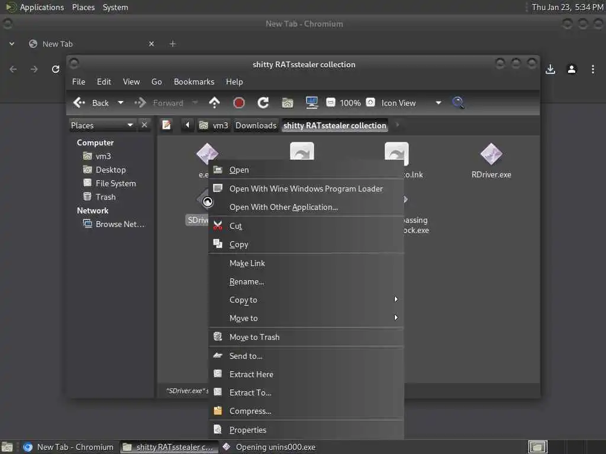Zoom out with the minus icon
This screenshot has width=606, height=454.
tap(330, 103)
